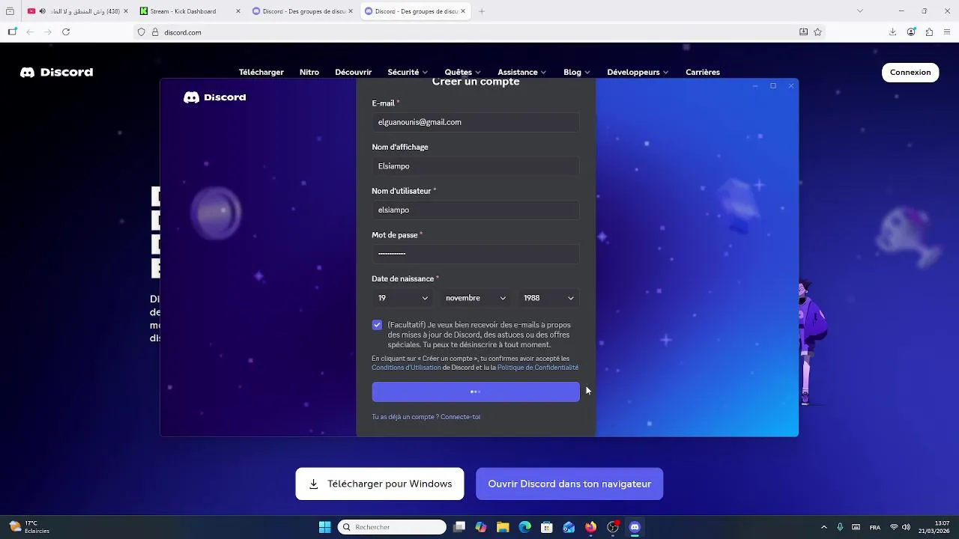Click the Discord logo inside the app window
Screen dimensions: 959x539
[215, 97]
